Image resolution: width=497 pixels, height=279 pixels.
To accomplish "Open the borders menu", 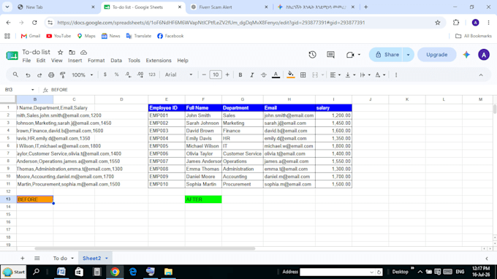I will click(x=303, y=74).
